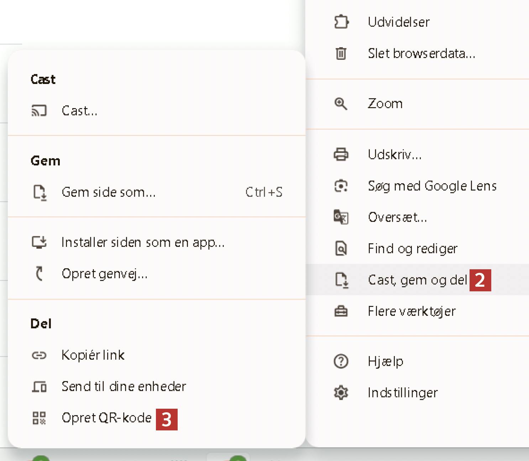The image size is (529, 461).
Task: Click the QR code icon
Action: (39, 418)
